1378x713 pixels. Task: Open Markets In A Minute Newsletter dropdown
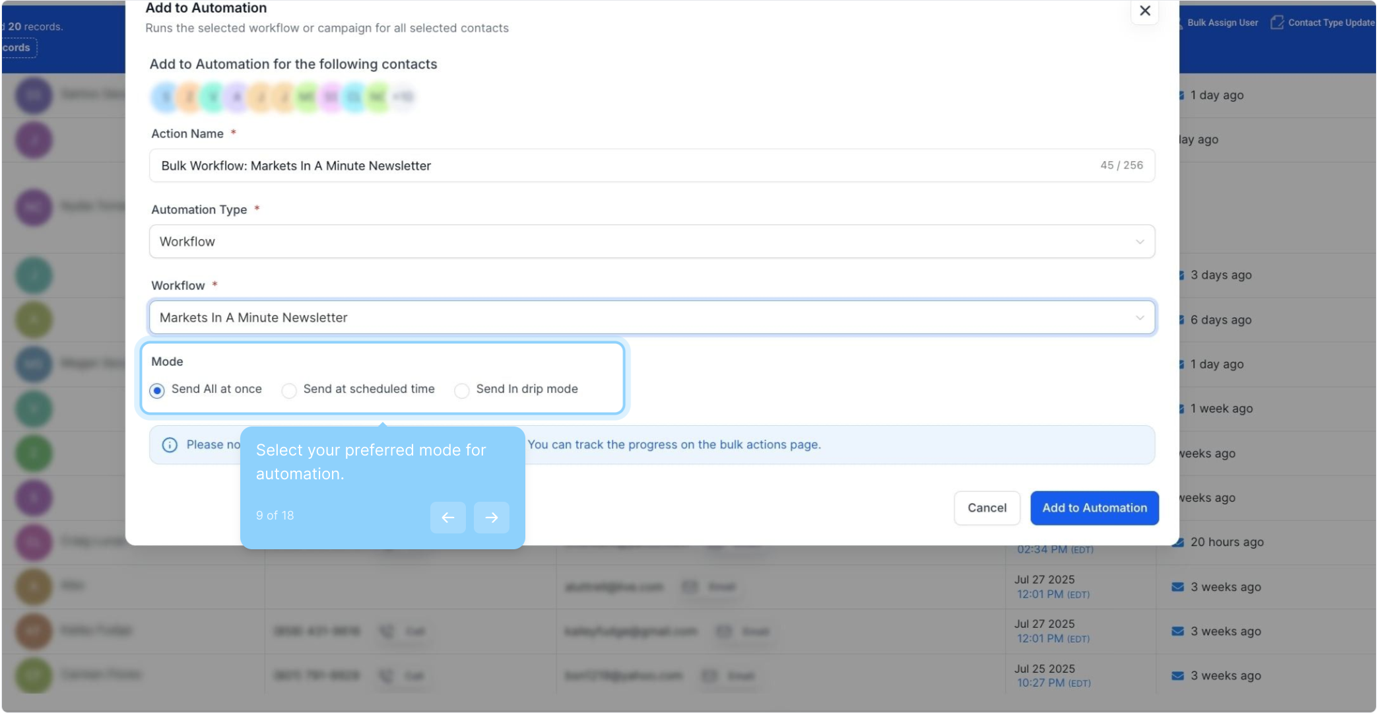651,318
